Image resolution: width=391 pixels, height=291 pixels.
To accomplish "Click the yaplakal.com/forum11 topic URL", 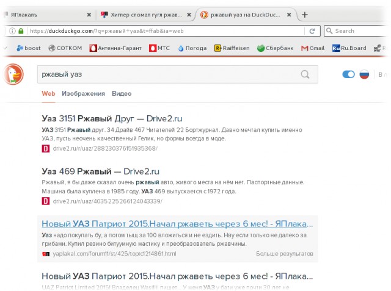I will [x=114, y=254].
